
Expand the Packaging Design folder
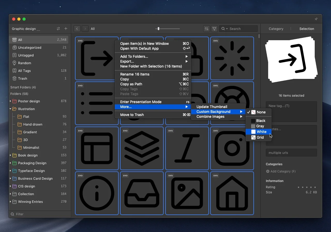point(10,163)
